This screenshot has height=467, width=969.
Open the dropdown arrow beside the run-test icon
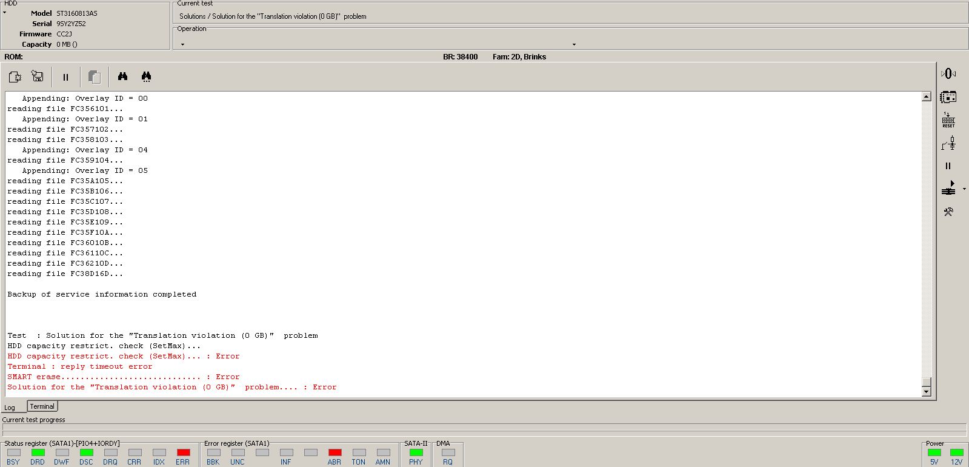pos(964,189)
